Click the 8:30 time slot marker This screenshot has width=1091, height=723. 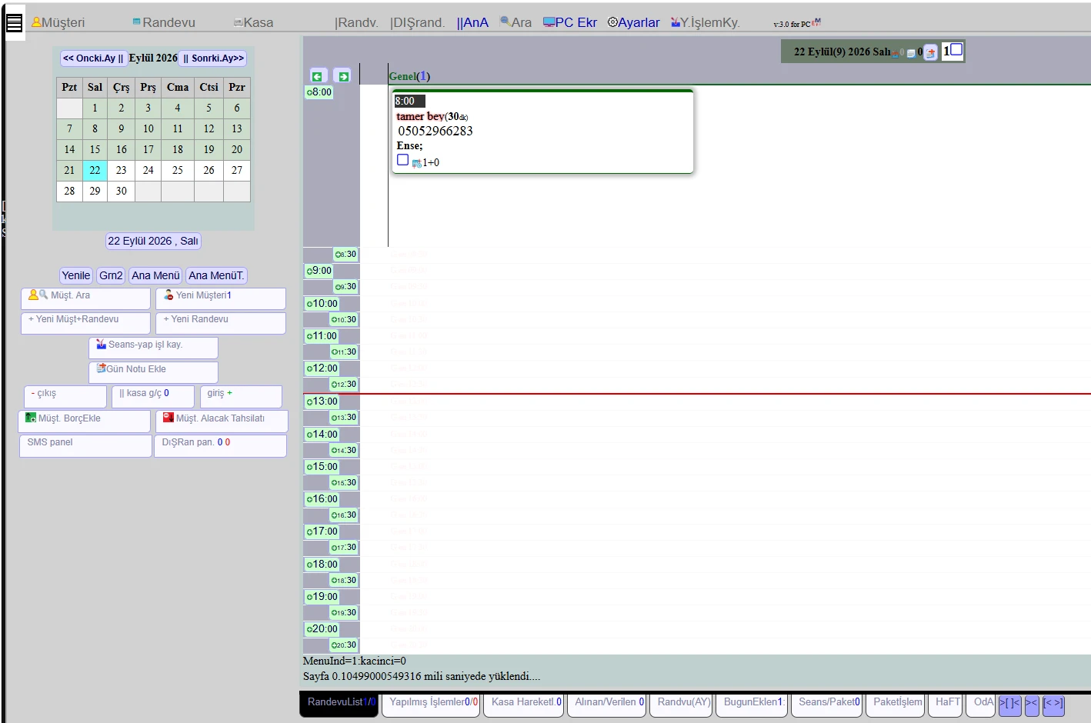click(345, 255)
